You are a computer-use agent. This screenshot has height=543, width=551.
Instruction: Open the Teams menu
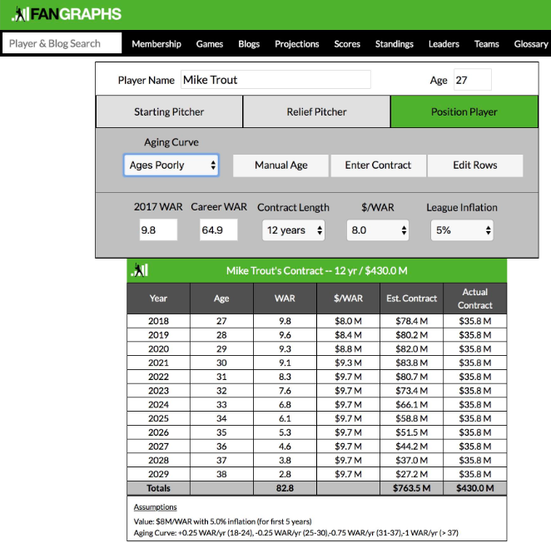point(487,44)
